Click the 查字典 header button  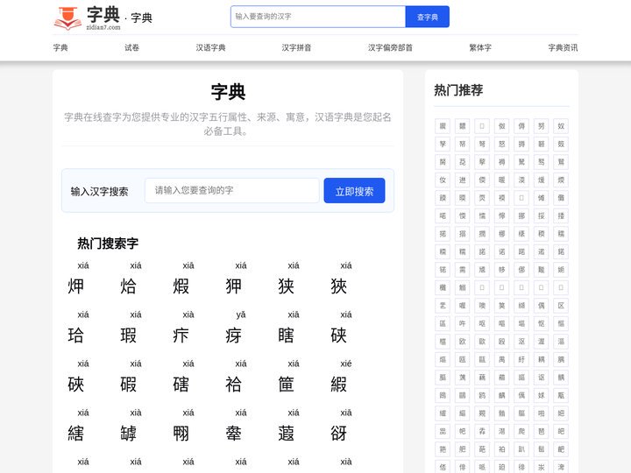click(428, 17)
